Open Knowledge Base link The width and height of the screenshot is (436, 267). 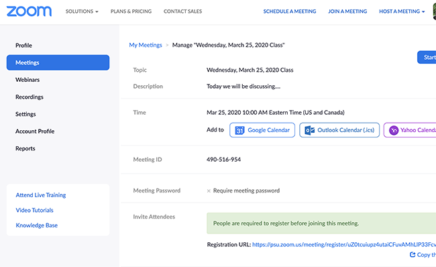click(x=37, y=225)
